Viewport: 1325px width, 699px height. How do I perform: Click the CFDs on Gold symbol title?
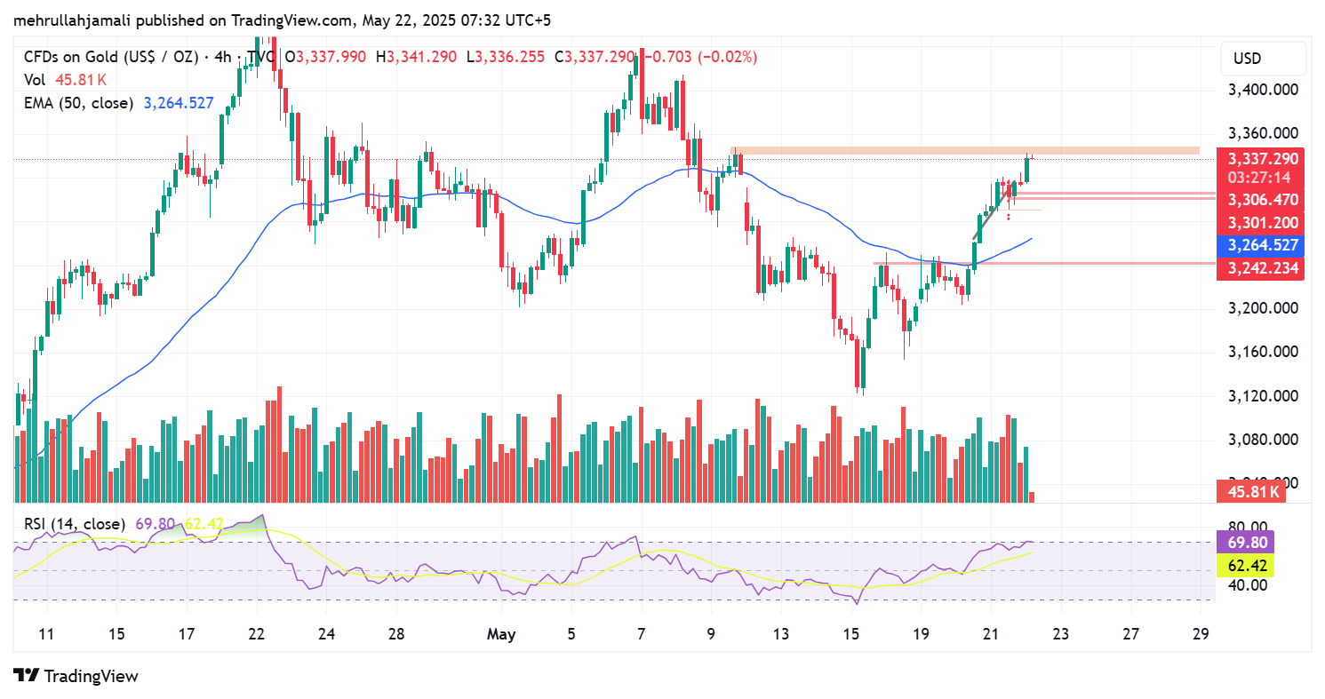click(x=105, y=57)
